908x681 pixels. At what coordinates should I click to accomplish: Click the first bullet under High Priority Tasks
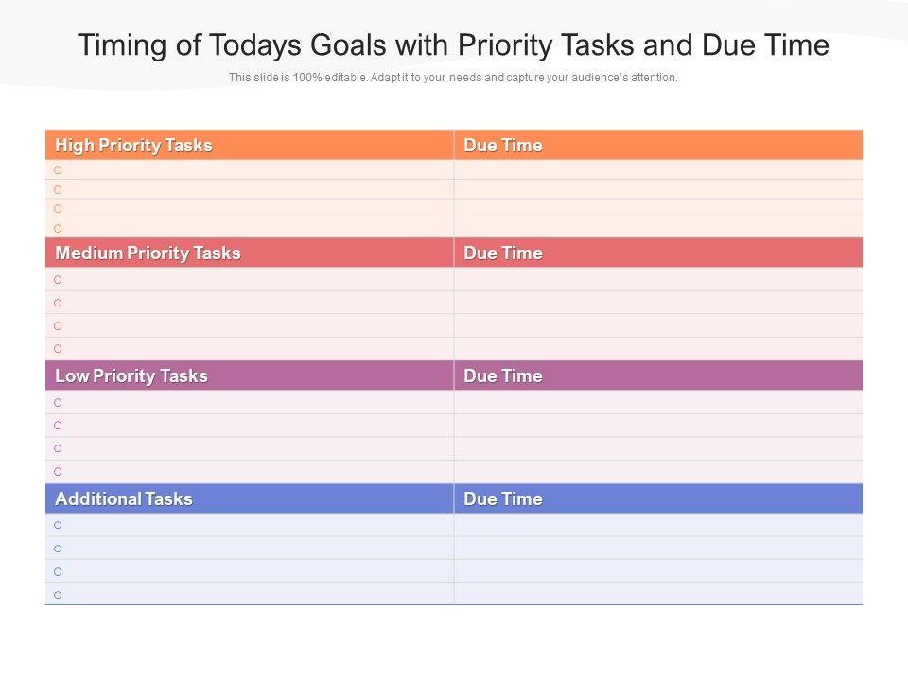pyautogui.click(x=58, y=170)
